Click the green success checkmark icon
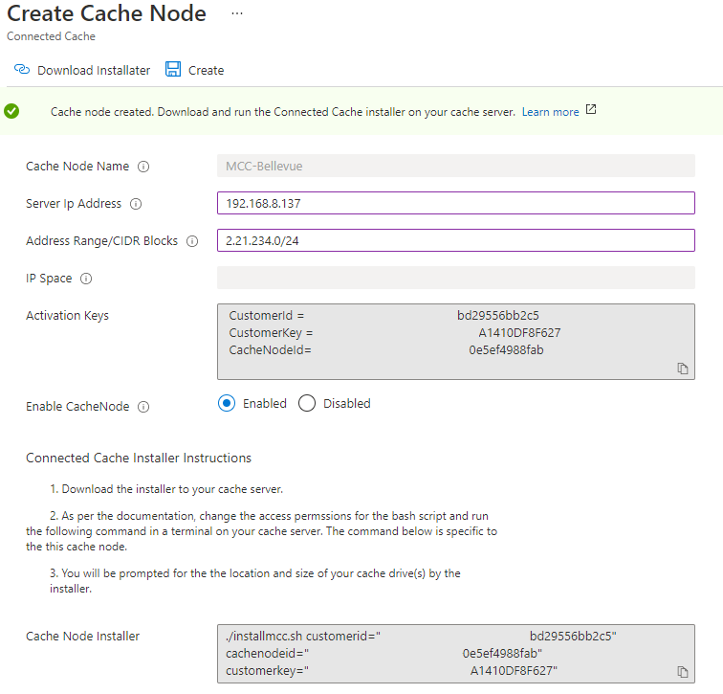This screenshot has width=723, height=694. pos(11,111)
